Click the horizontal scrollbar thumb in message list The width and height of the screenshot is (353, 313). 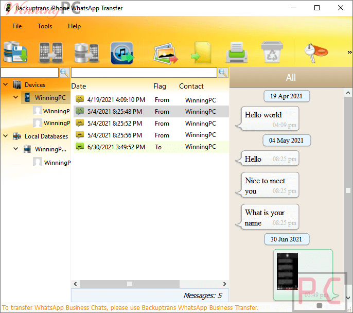[x=130, y=284]
